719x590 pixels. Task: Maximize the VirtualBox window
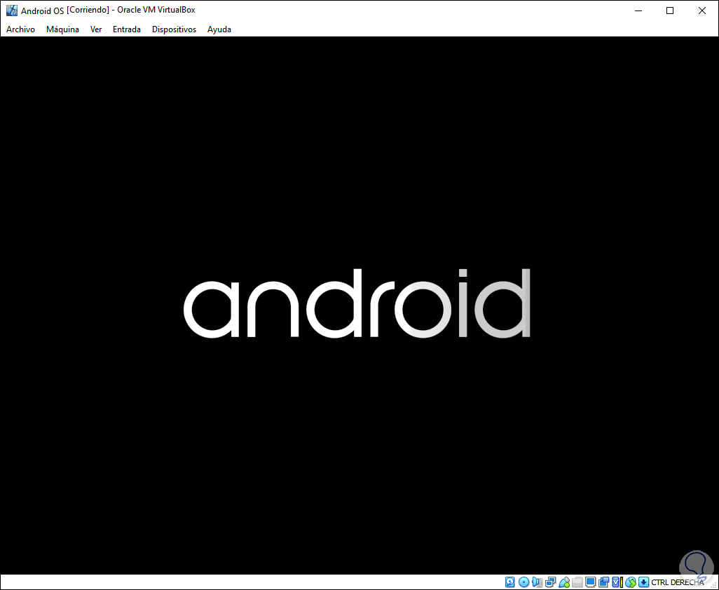click(x=670, y=11)
